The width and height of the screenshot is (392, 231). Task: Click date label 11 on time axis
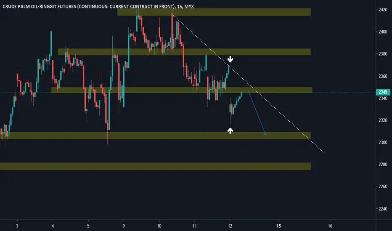click(x=195, y=226)
